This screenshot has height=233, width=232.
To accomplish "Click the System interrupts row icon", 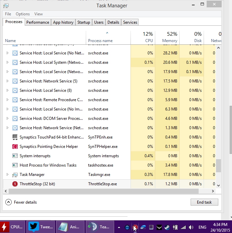I will (15, 156).
